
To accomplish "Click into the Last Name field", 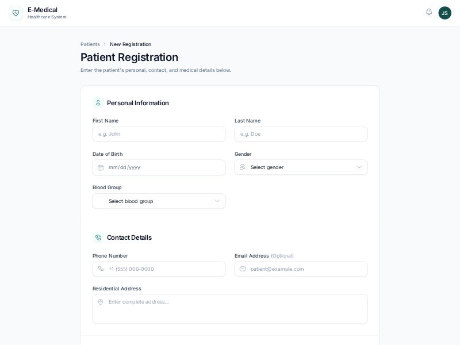I will 301,134.
